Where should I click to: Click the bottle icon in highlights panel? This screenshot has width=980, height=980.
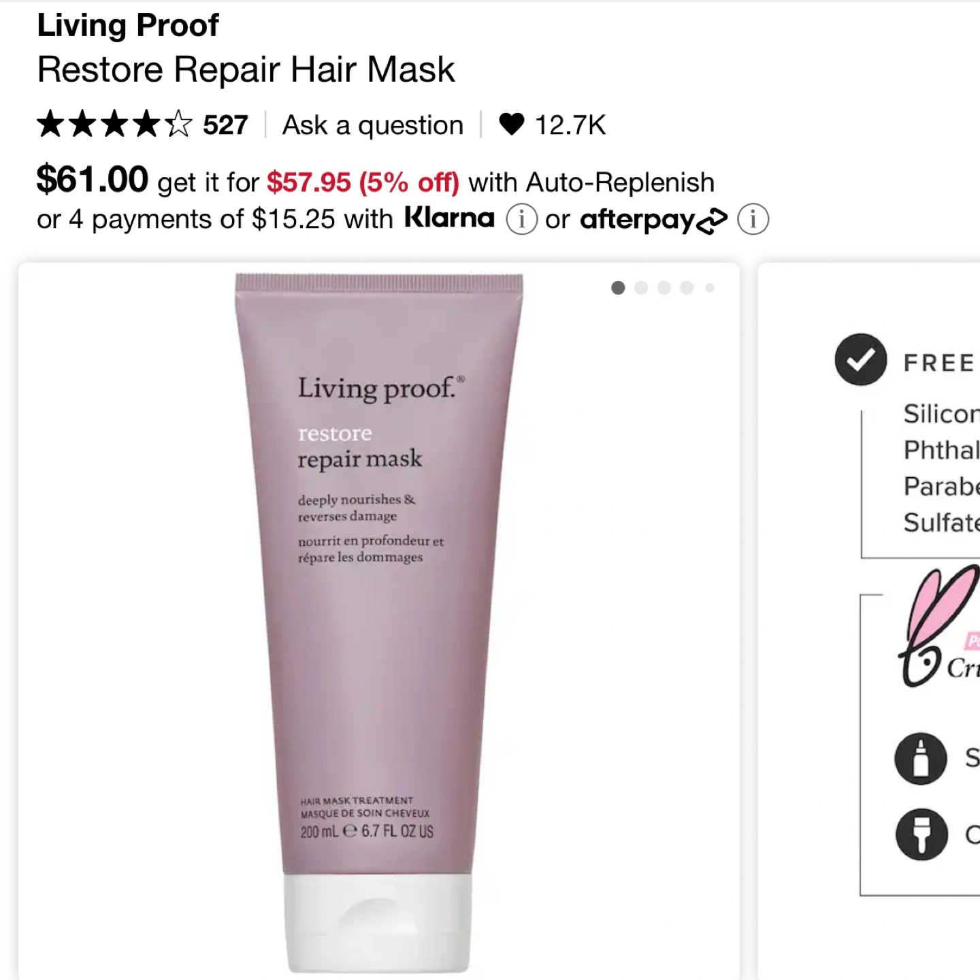click(x=921, y=758)
